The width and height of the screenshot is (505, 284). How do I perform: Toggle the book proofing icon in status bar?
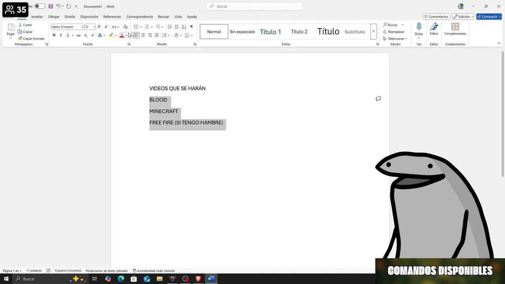pos(49,271)
